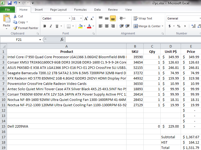Center text horizontally
The height and width of the screenshot is (150, 201).
point(107,26)
